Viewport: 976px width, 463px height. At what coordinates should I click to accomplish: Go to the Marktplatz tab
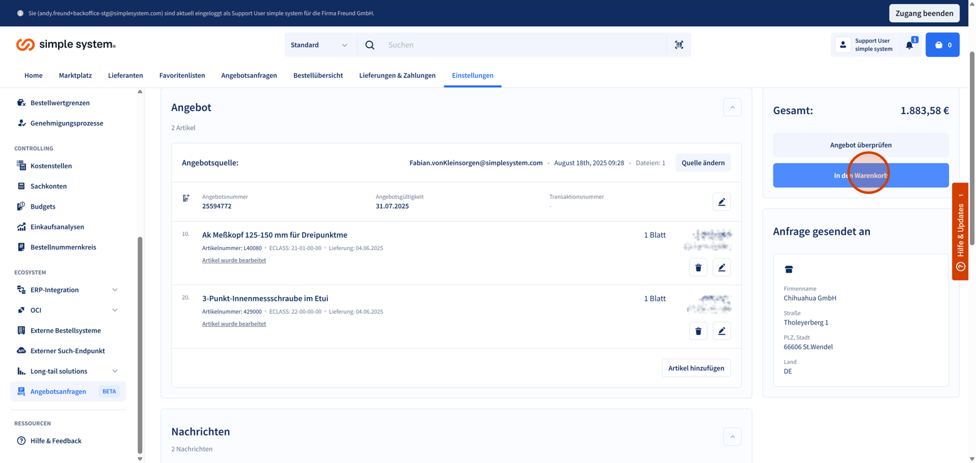click(75, 76)
